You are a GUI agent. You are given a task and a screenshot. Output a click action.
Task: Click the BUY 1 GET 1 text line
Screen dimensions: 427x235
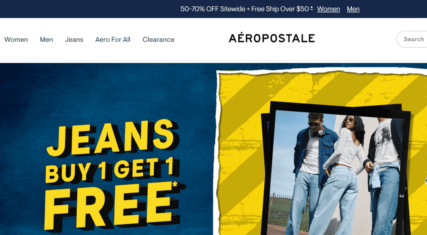tap(112, 170)
